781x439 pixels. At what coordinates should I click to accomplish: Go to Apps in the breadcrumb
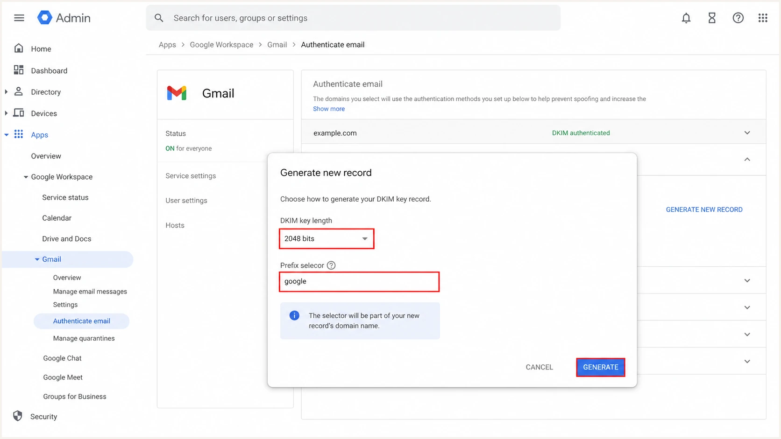(x=167, y=45)
